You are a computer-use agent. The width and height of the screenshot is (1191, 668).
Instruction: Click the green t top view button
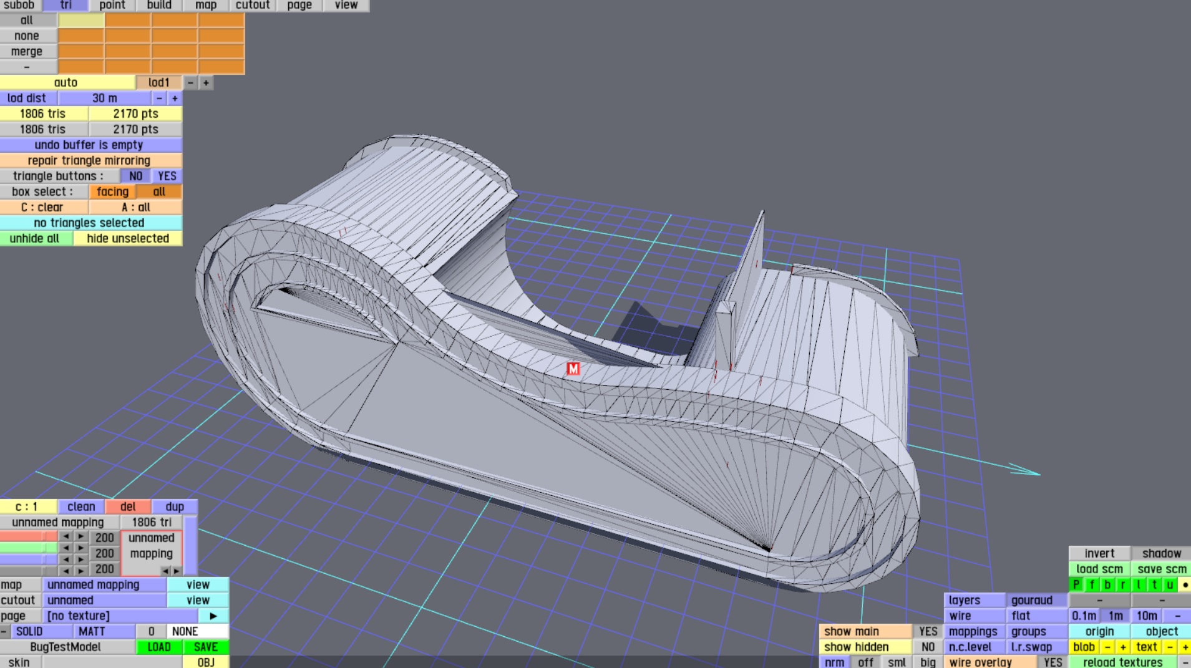[1154, 584]
